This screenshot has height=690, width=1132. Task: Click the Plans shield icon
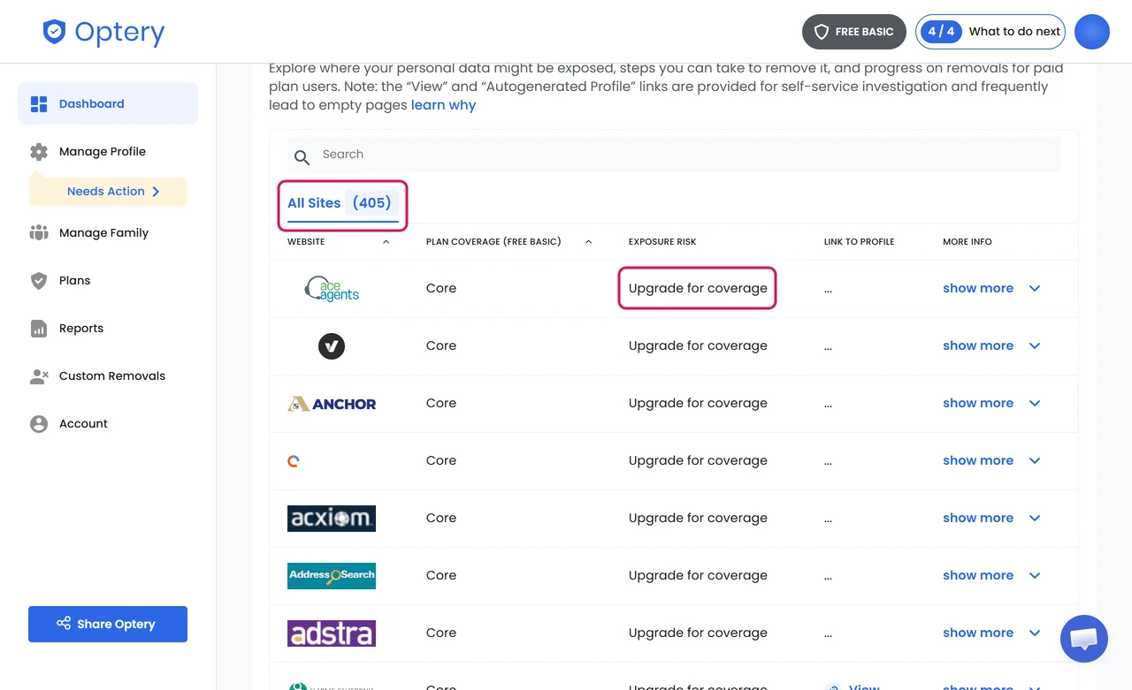pyautogui.click(x=39, y=281)
